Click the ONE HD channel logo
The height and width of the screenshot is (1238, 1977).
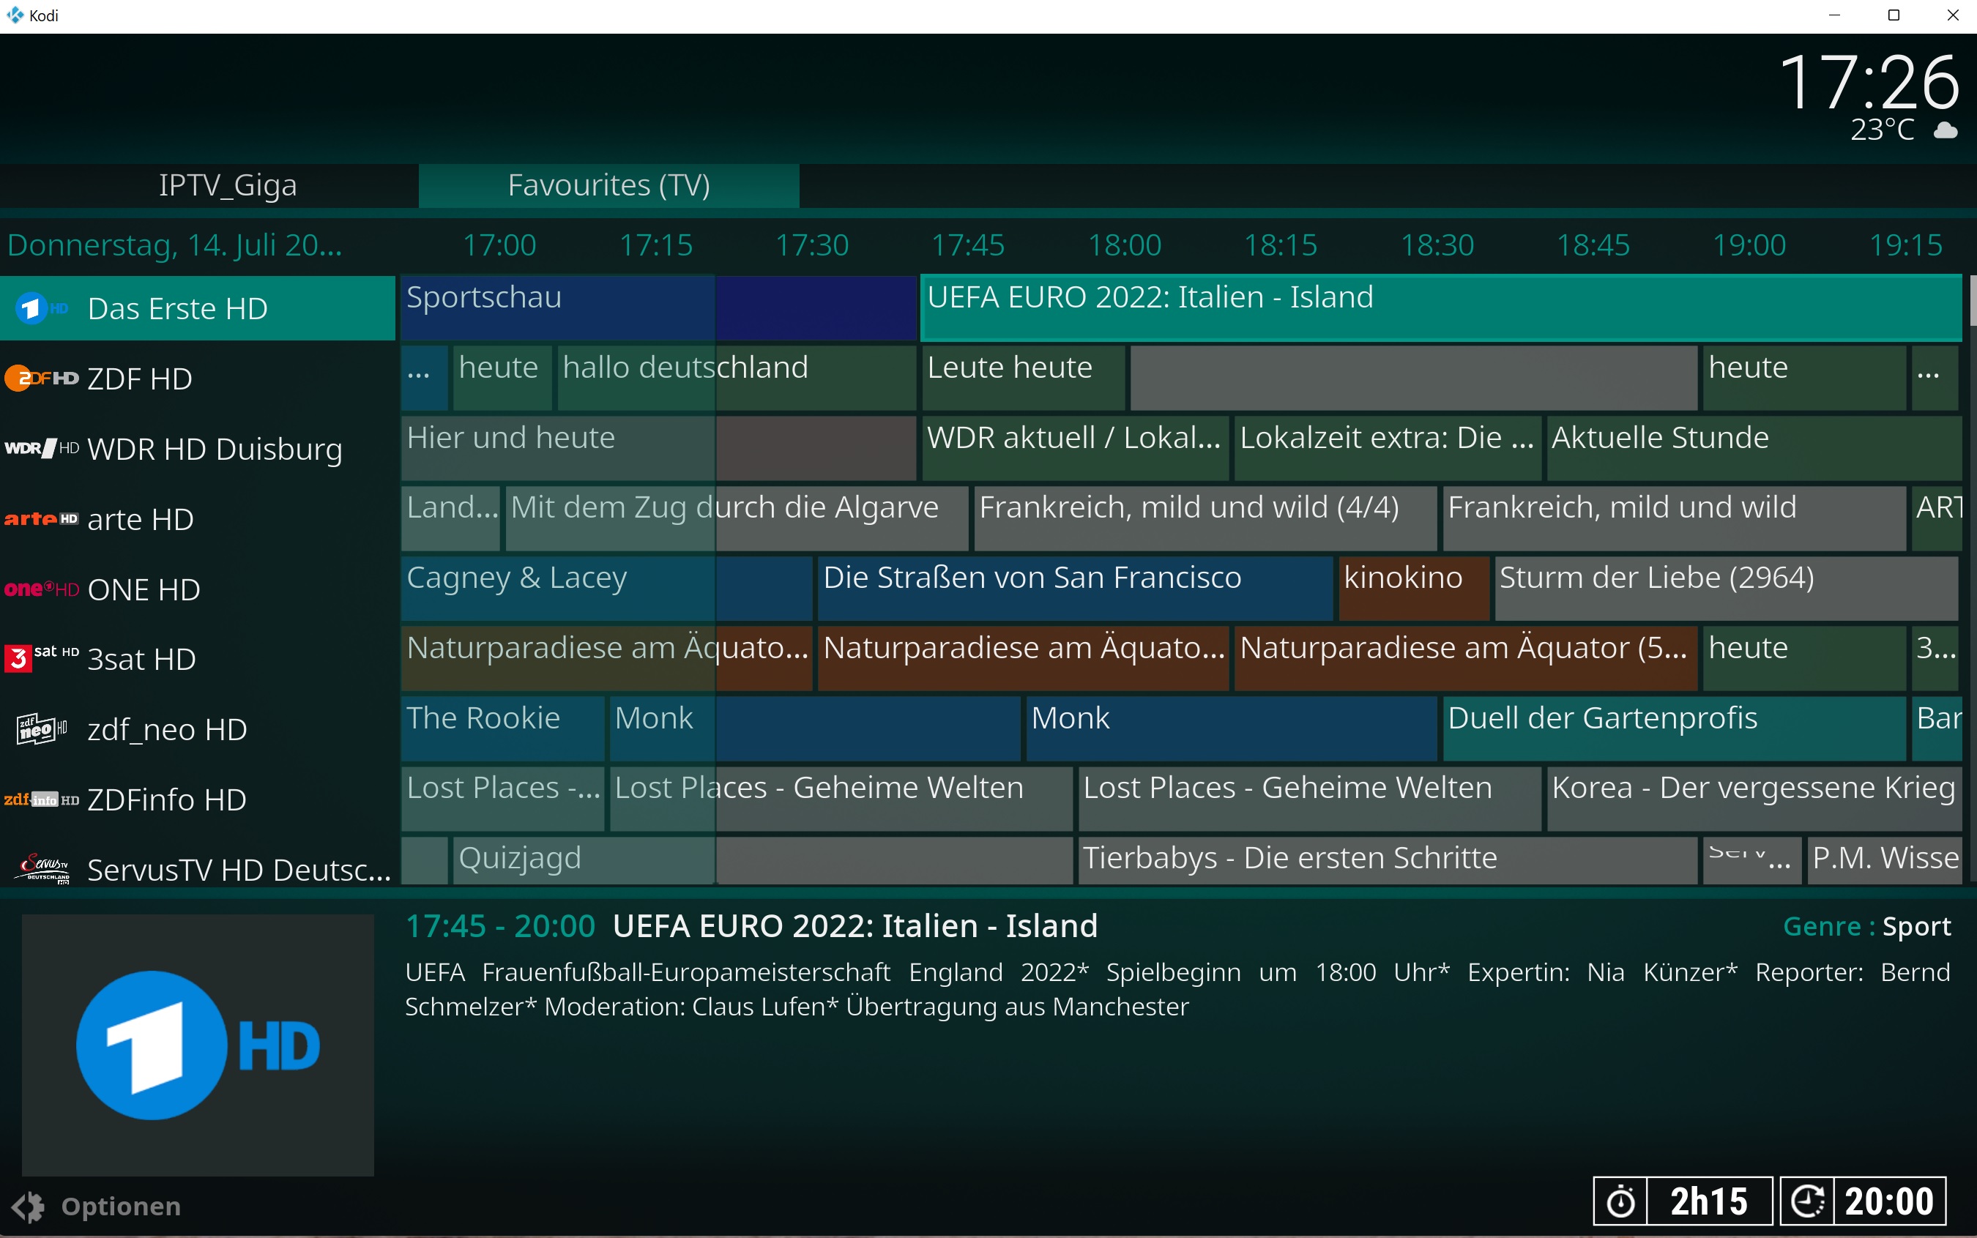tap(42, 589)
